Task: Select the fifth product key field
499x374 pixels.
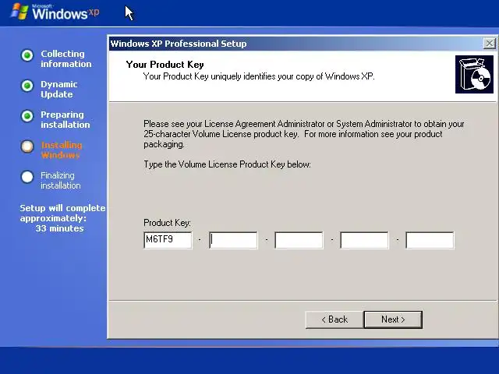Action: [x=430, y=240]
